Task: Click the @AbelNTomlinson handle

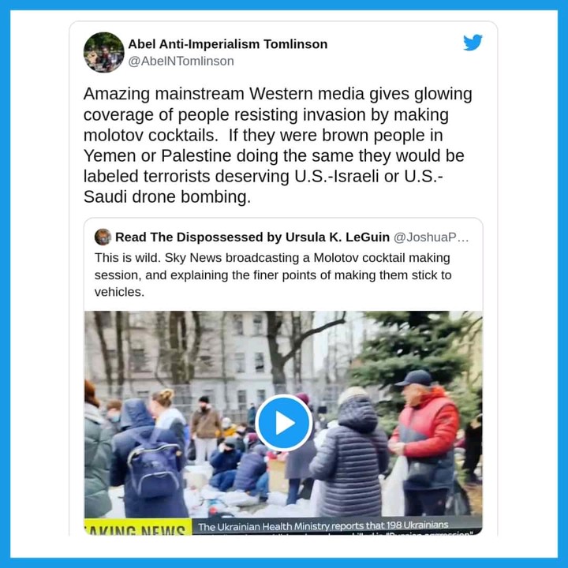Action: coord(181,62)
